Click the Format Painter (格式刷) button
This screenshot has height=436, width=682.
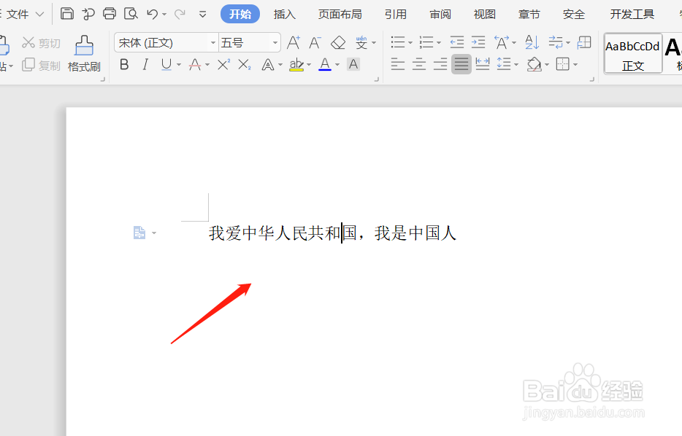click(x=84, y=54)
